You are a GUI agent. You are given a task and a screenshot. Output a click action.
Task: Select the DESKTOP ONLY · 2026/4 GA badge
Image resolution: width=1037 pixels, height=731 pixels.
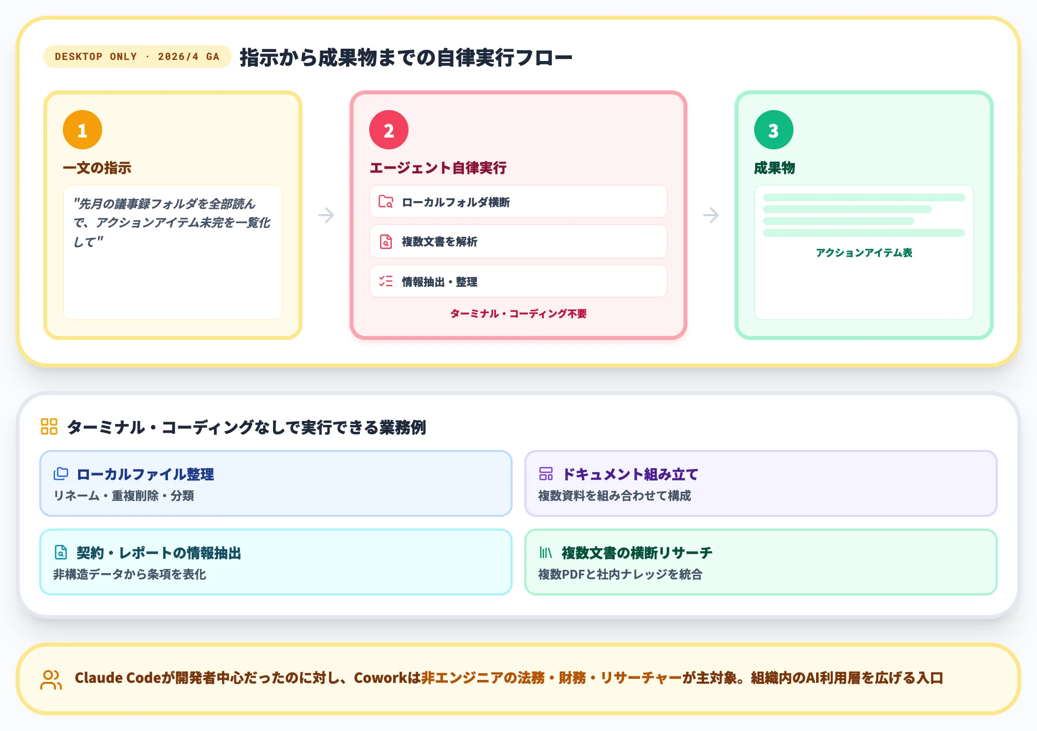click(x=137, y=56)
